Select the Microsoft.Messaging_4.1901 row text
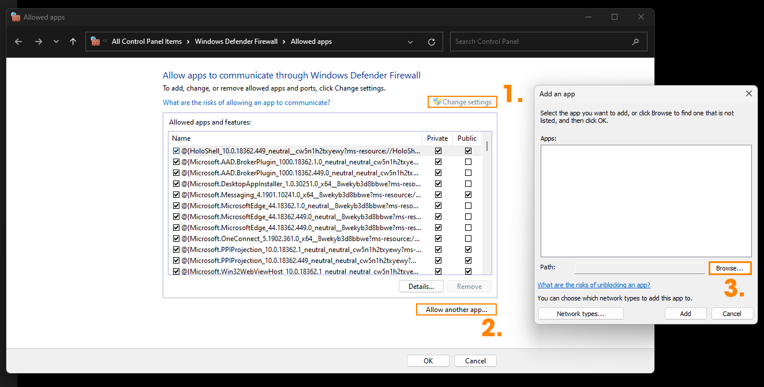Screen dimensions: 764x387 tap(301, 195)
